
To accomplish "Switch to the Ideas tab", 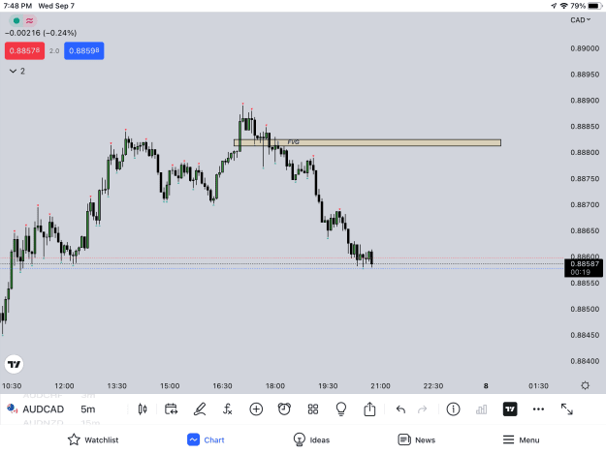I will (x=311, y=439).
